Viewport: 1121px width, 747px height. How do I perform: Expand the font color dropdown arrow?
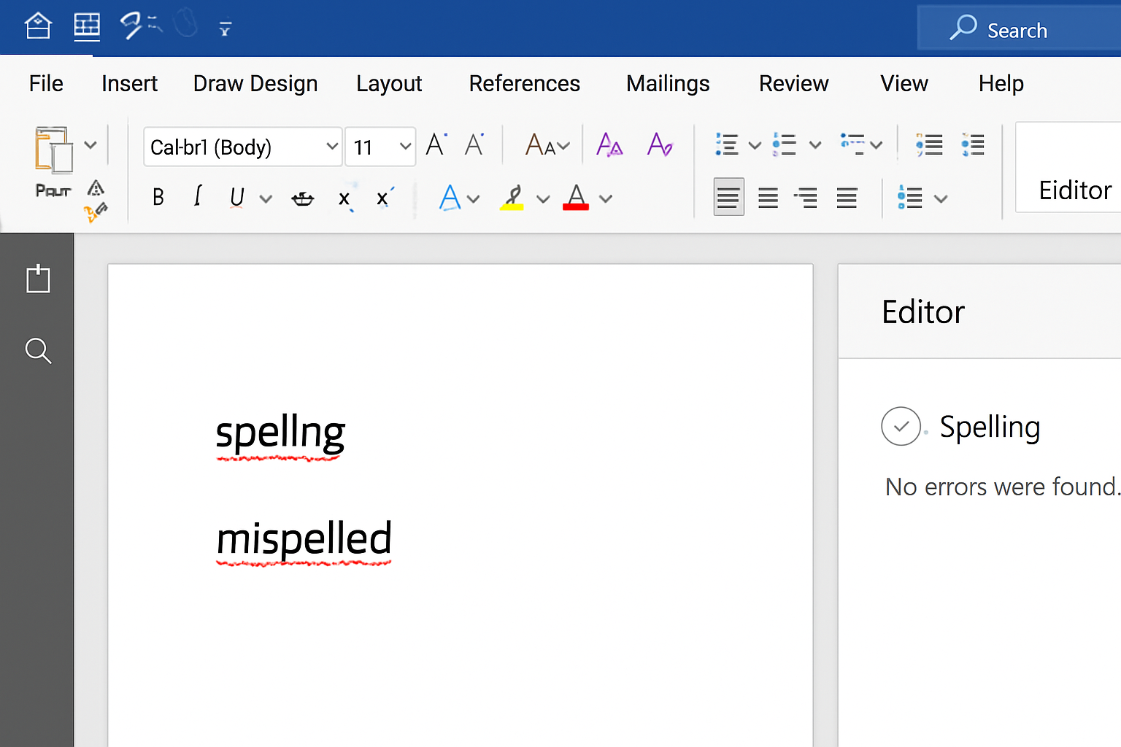click(606, 198)
